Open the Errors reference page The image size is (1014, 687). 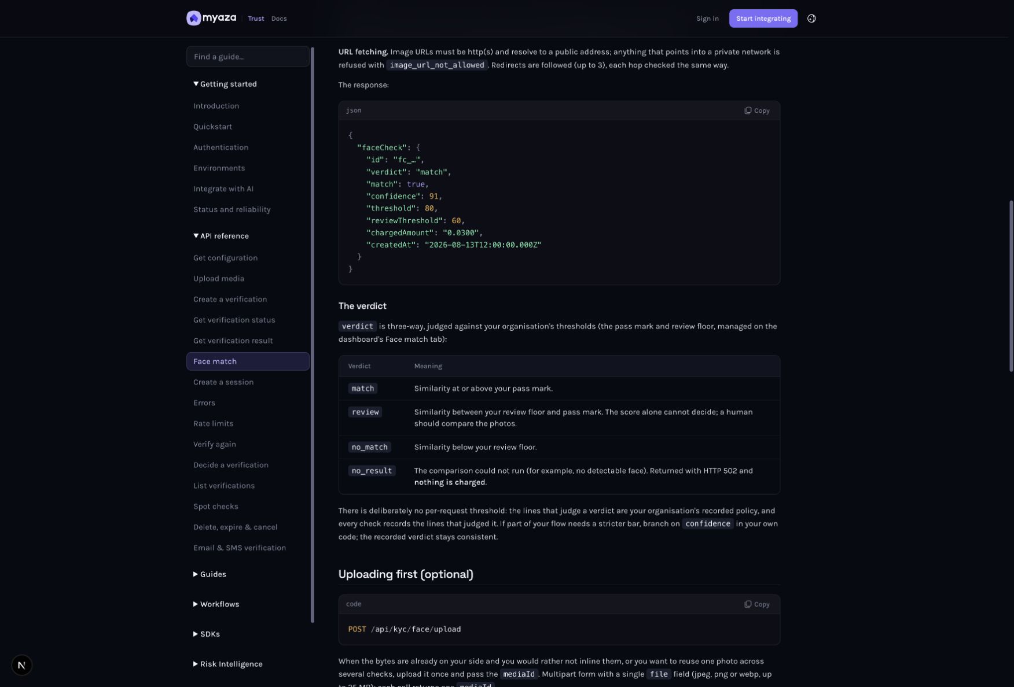[x=204, y=403]
